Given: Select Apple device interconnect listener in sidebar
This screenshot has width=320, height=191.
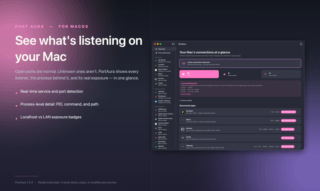Looking at the screenshot, I should (x=165, y=115).
